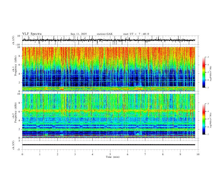Click the 'VLF Spectra' title text
This screenshot has height=173, width=223.
coord(32,34)
